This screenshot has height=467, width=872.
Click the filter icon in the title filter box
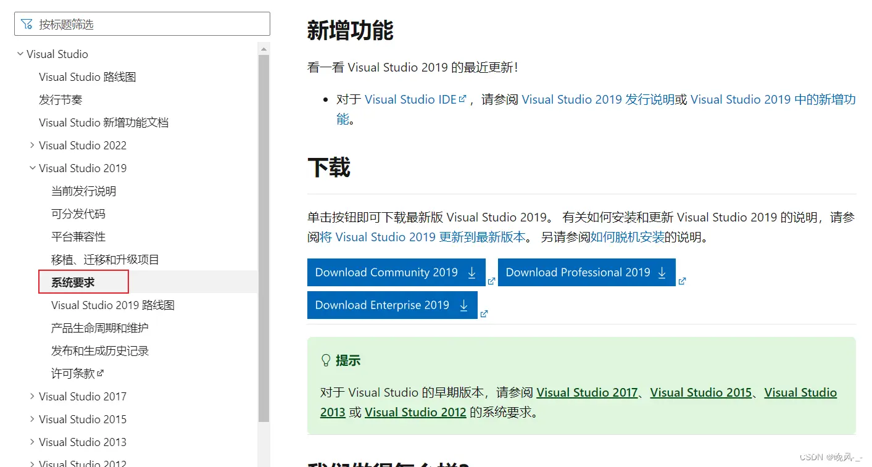[27, 24]
